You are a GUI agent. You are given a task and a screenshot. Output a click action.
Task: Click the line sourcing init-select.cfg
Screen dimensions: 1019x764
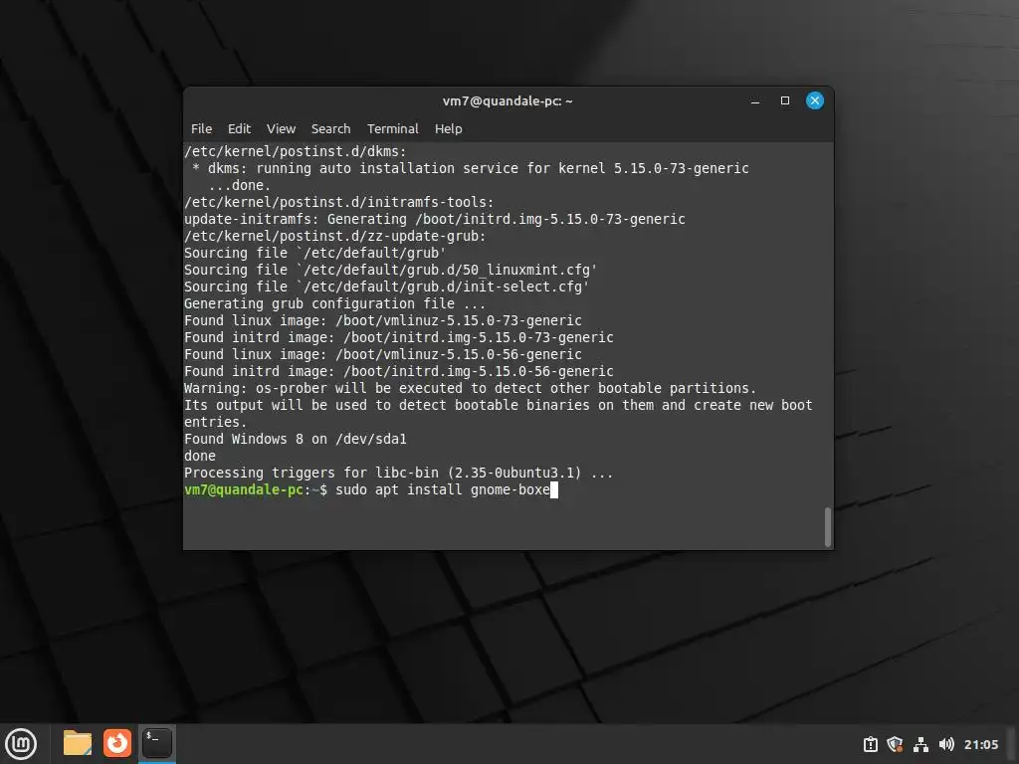[387, 287]
